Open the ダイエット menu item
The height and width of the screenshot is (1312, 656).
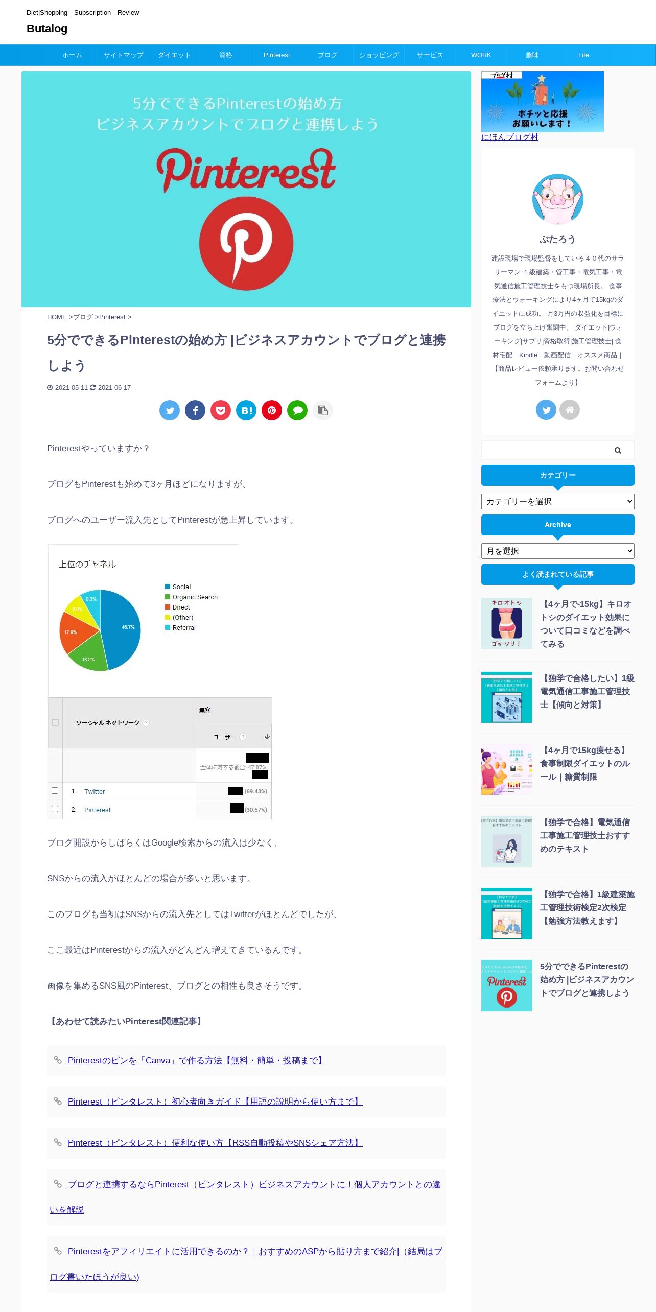[174, 55]
